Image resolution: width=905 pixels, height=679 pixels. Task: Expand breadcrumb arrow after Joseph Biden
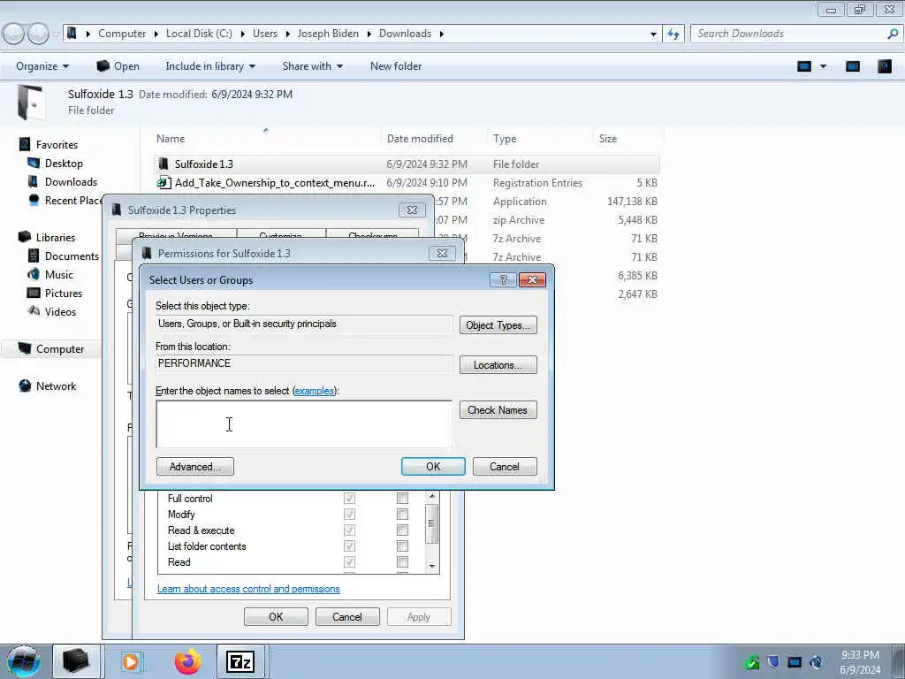click(x=369, y=34)
